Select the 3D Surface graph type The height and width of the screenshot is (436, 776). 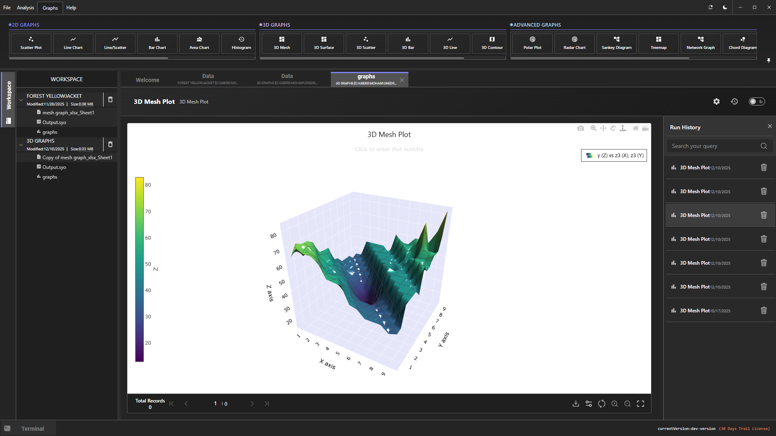point(324,43)
